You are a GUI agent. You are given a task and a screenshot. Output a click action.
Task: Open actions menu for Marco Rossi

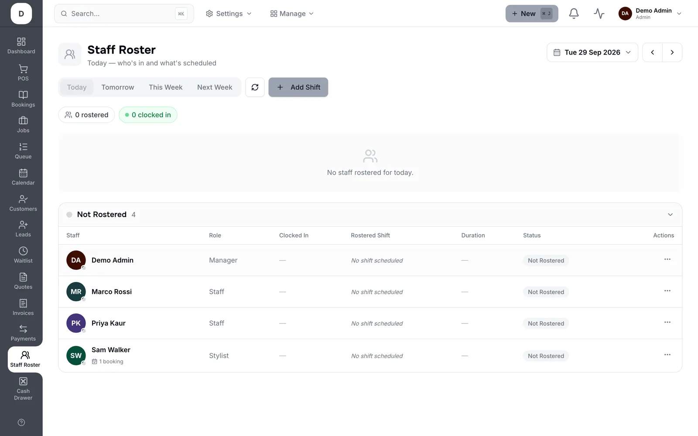pos(667,291)
